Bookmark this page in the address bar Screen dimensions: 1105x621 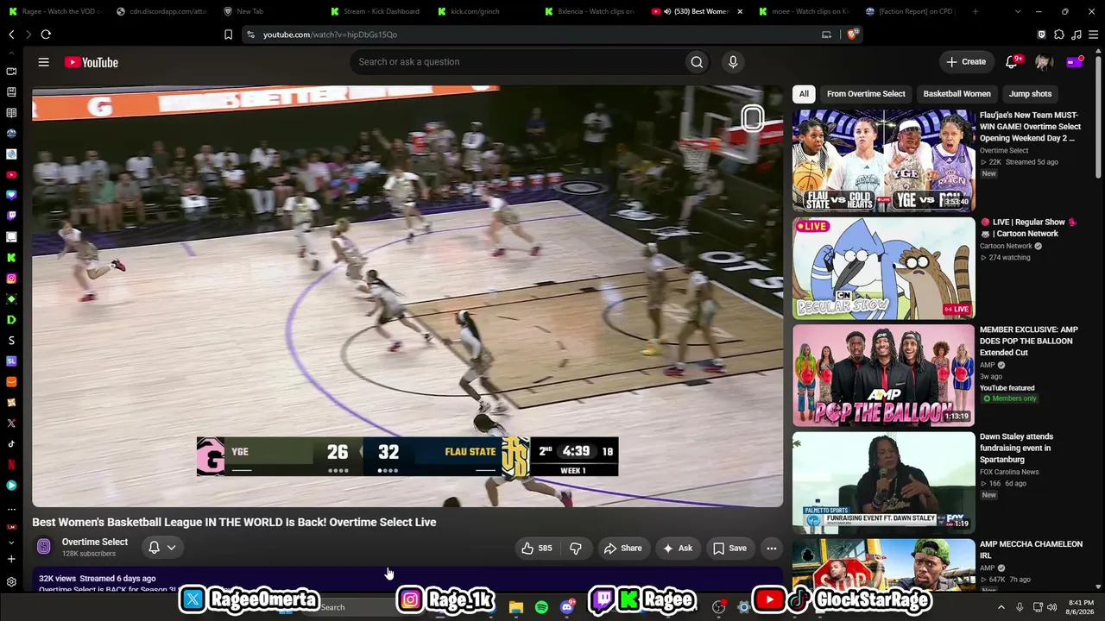point(228,34)
